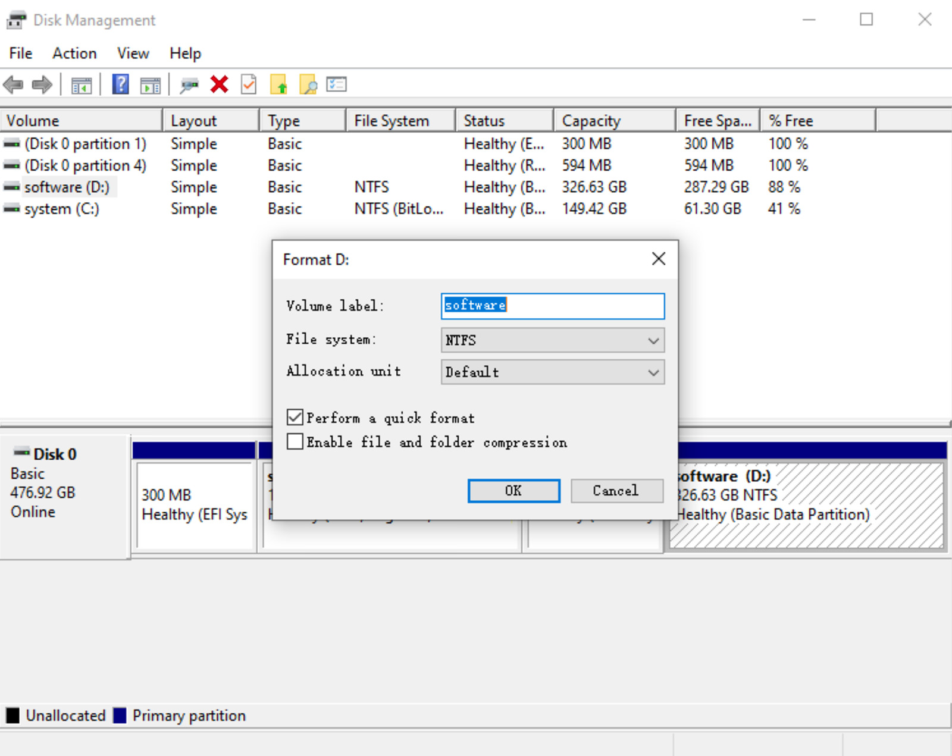Click the drive connect/rescan toolbar icon
Viewport: 952px width, 756px height.
[189, 86]
